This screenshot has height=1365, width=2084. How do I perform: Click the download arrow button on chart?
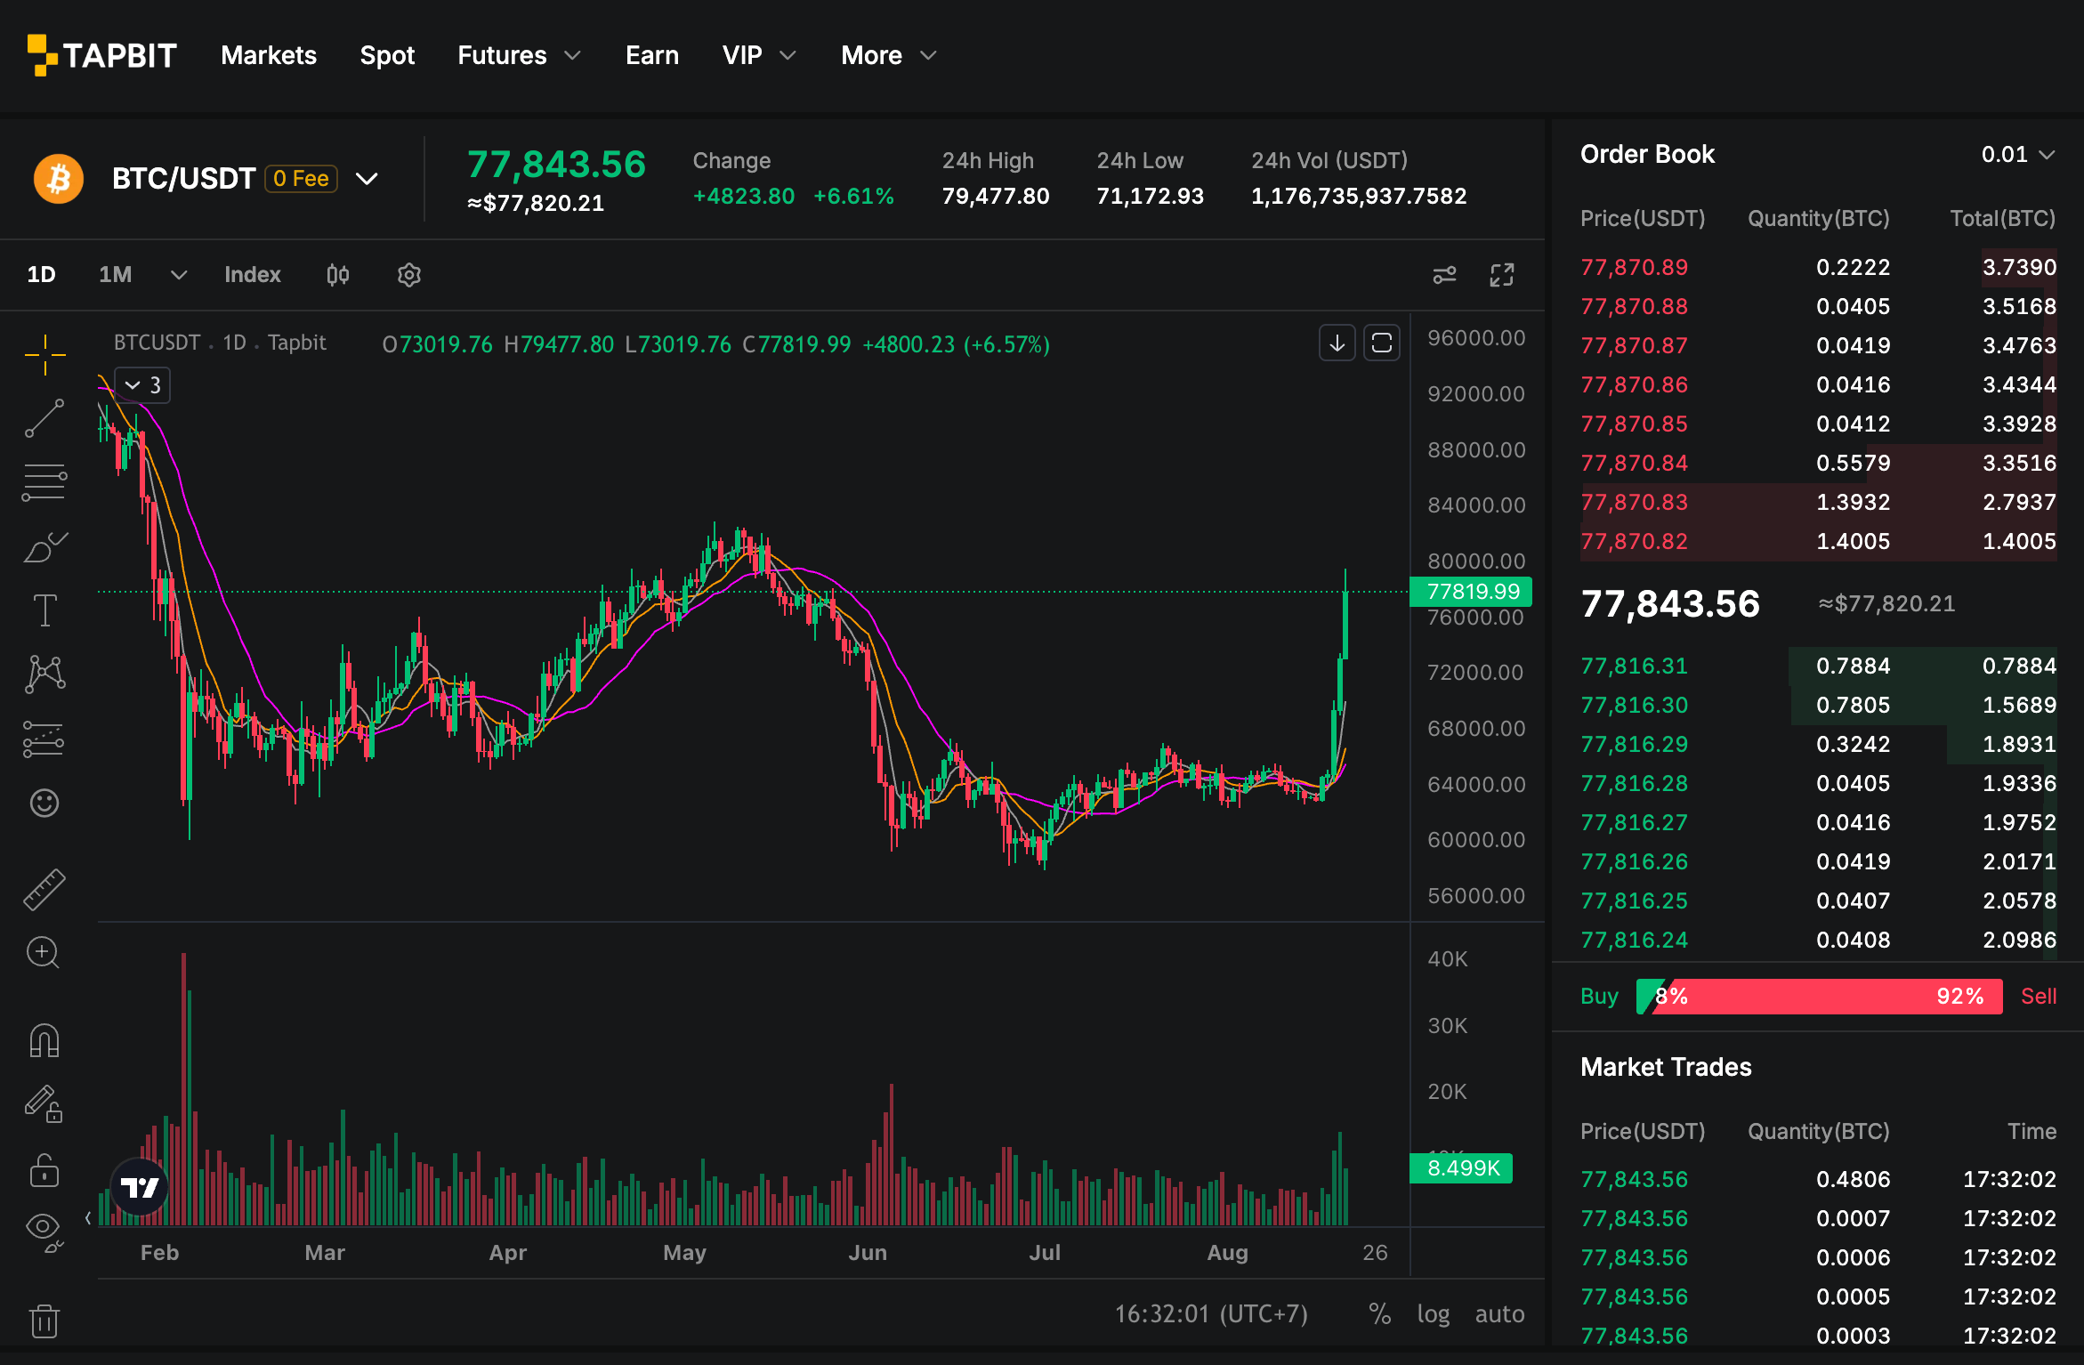(x=1337, y=343)
